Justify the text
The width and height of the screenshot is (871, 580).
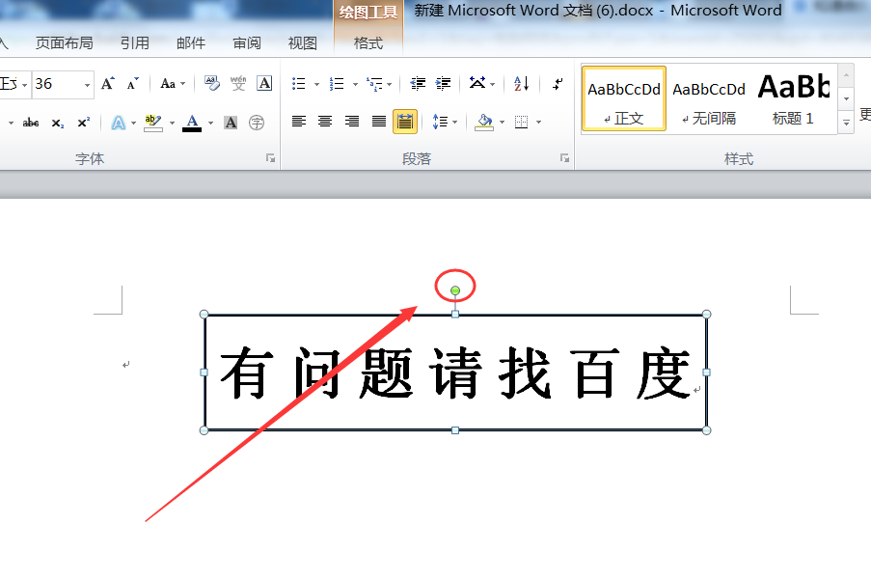(x=379, y=121)
